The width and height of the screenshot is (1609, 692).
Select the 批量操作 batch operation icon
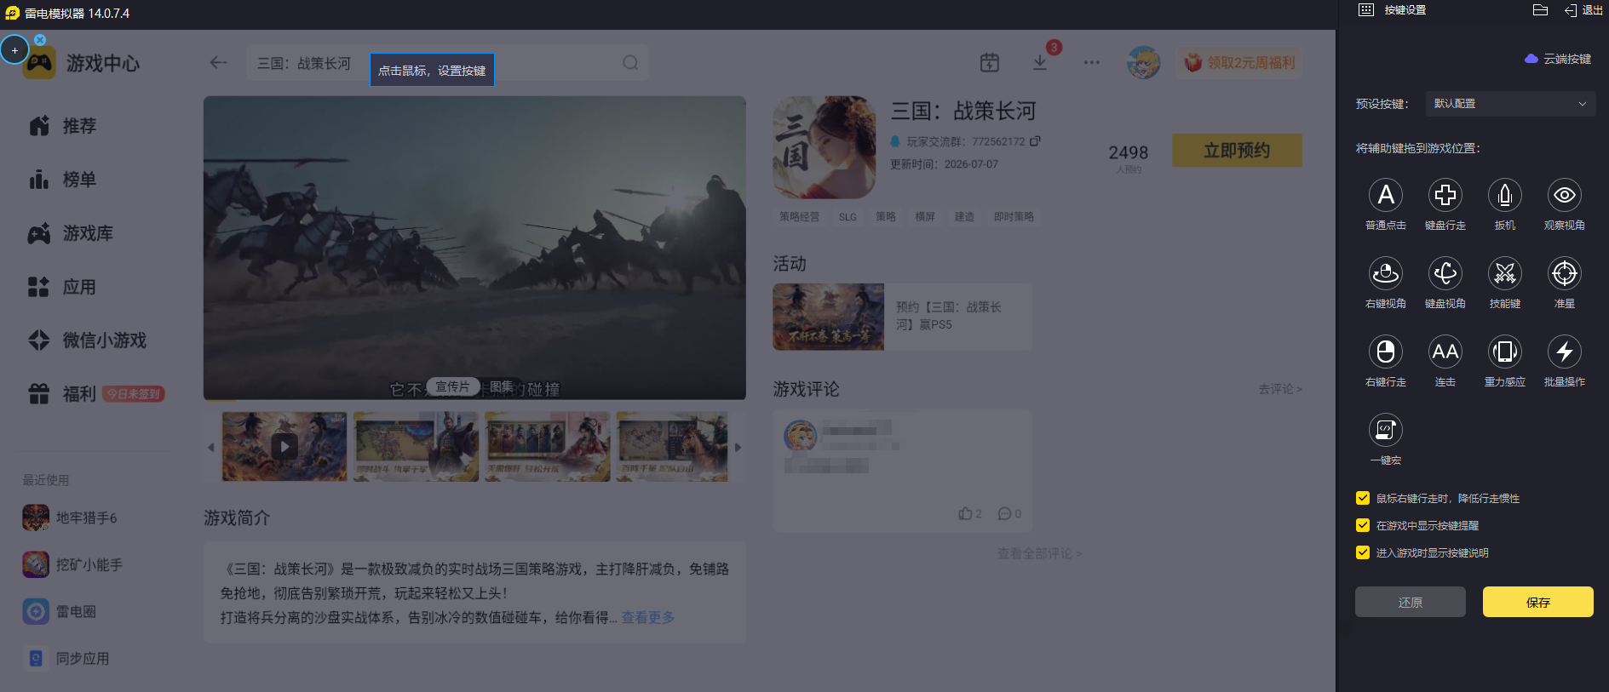[x=1565, y=352]
